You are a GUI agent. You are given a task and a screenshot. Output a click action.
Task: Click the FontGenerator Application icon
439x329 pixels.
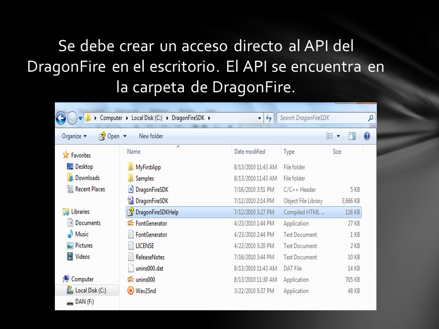coord(130,223)
